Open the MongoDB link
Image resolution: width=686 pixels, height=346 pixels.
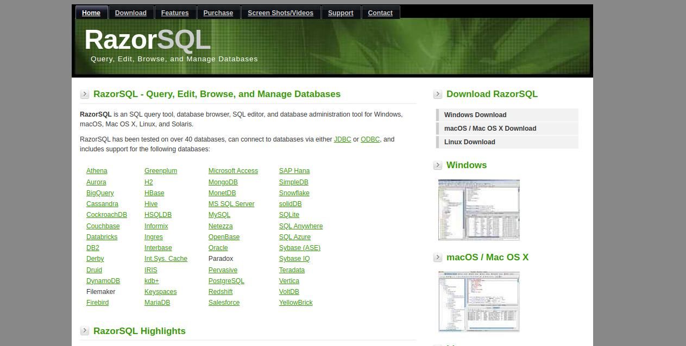point(223,182)
